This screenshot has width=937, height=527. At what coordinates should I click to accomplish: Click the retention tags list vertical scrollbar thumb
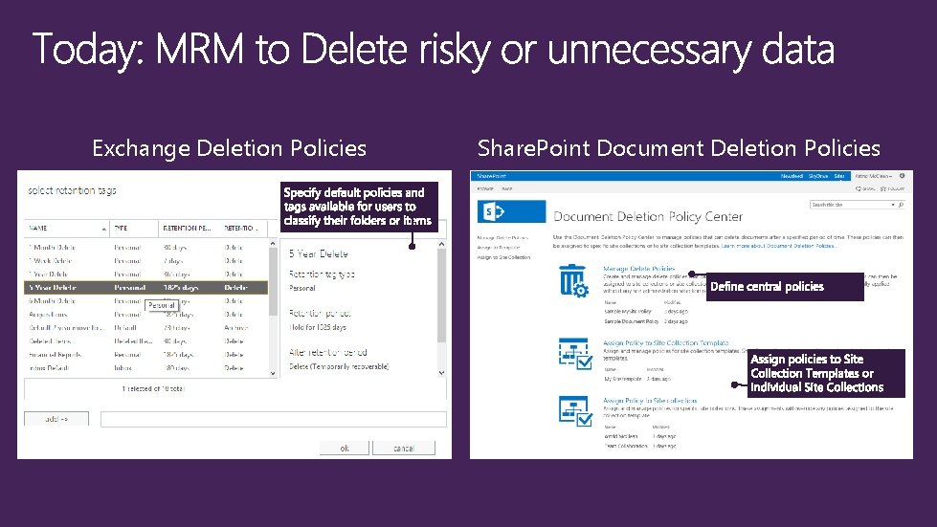click(x=273, y=282)
